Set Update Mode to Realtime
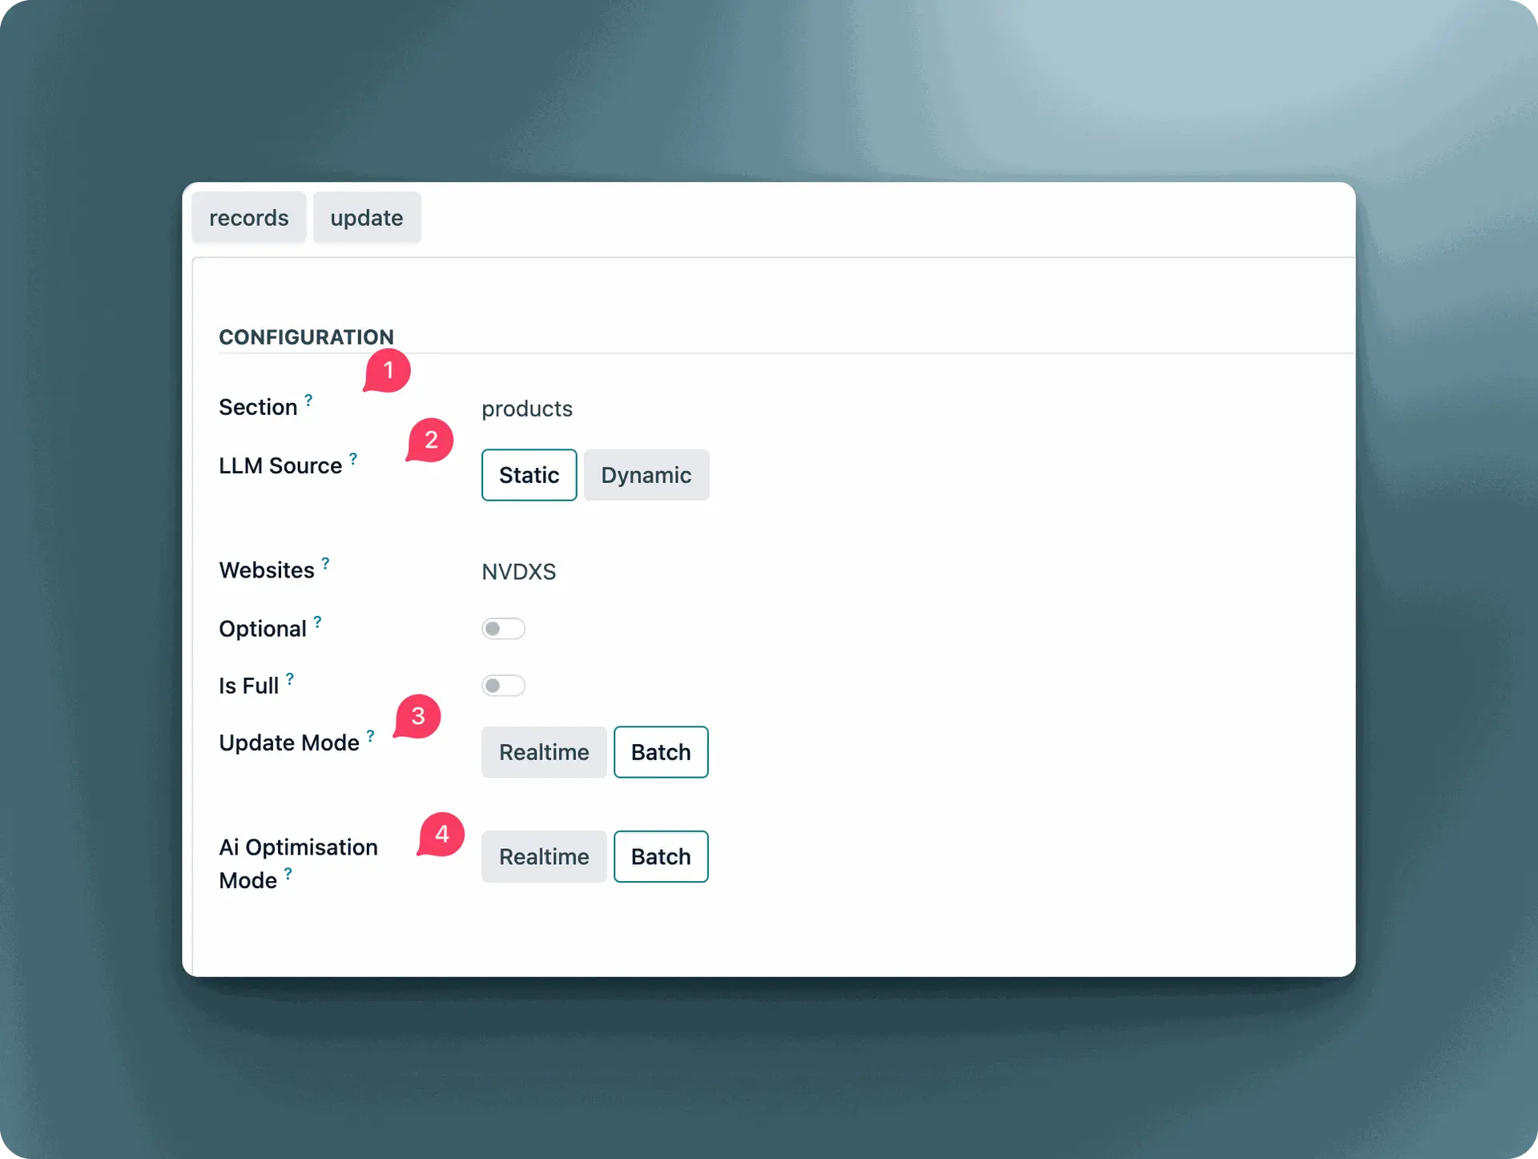The height and width of the screenshot is (1159, 1538). 543,752
